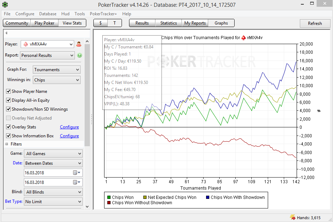333x222 pixels.
Task: Click the Hands: 3,615 status text
Action: pyautogui.click(x=308, y=217)
